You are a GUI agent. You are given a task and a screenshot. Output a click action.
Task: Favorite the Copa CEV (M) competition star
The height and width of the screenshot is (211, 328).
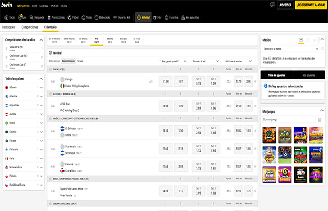[x=7, y=48]
